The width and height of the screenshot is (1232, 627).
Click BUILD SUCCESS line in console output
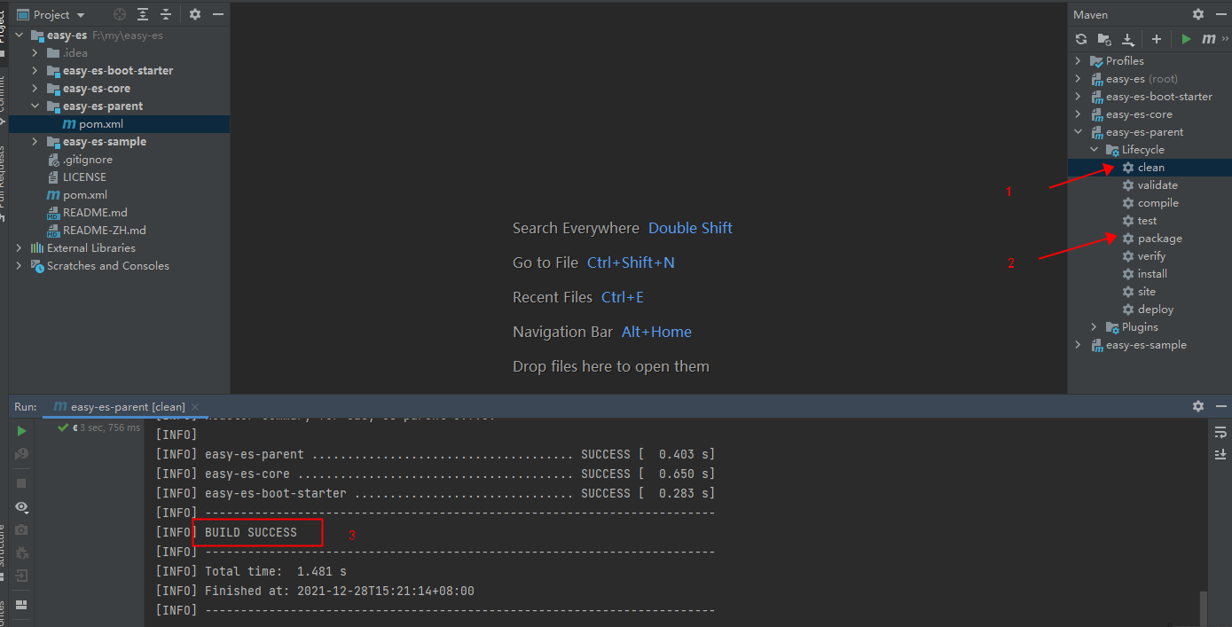pos(251,532)
